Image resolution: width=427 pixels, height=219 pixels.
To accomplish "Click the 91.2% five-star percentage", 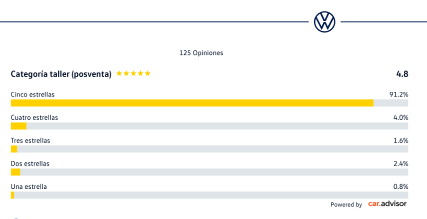I will (x=399, y=95).
